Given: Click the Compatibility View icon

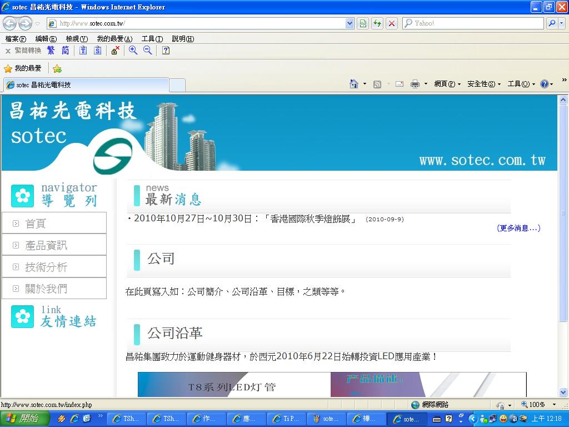Looking at the screenshot, I should 363,23.
